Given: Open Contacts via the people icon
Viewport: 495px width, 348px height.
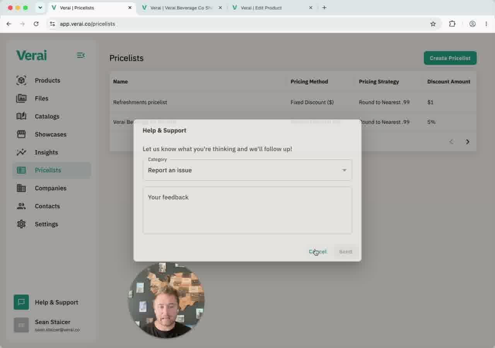Looking at the screenshot, I should (x=21, y=206).
